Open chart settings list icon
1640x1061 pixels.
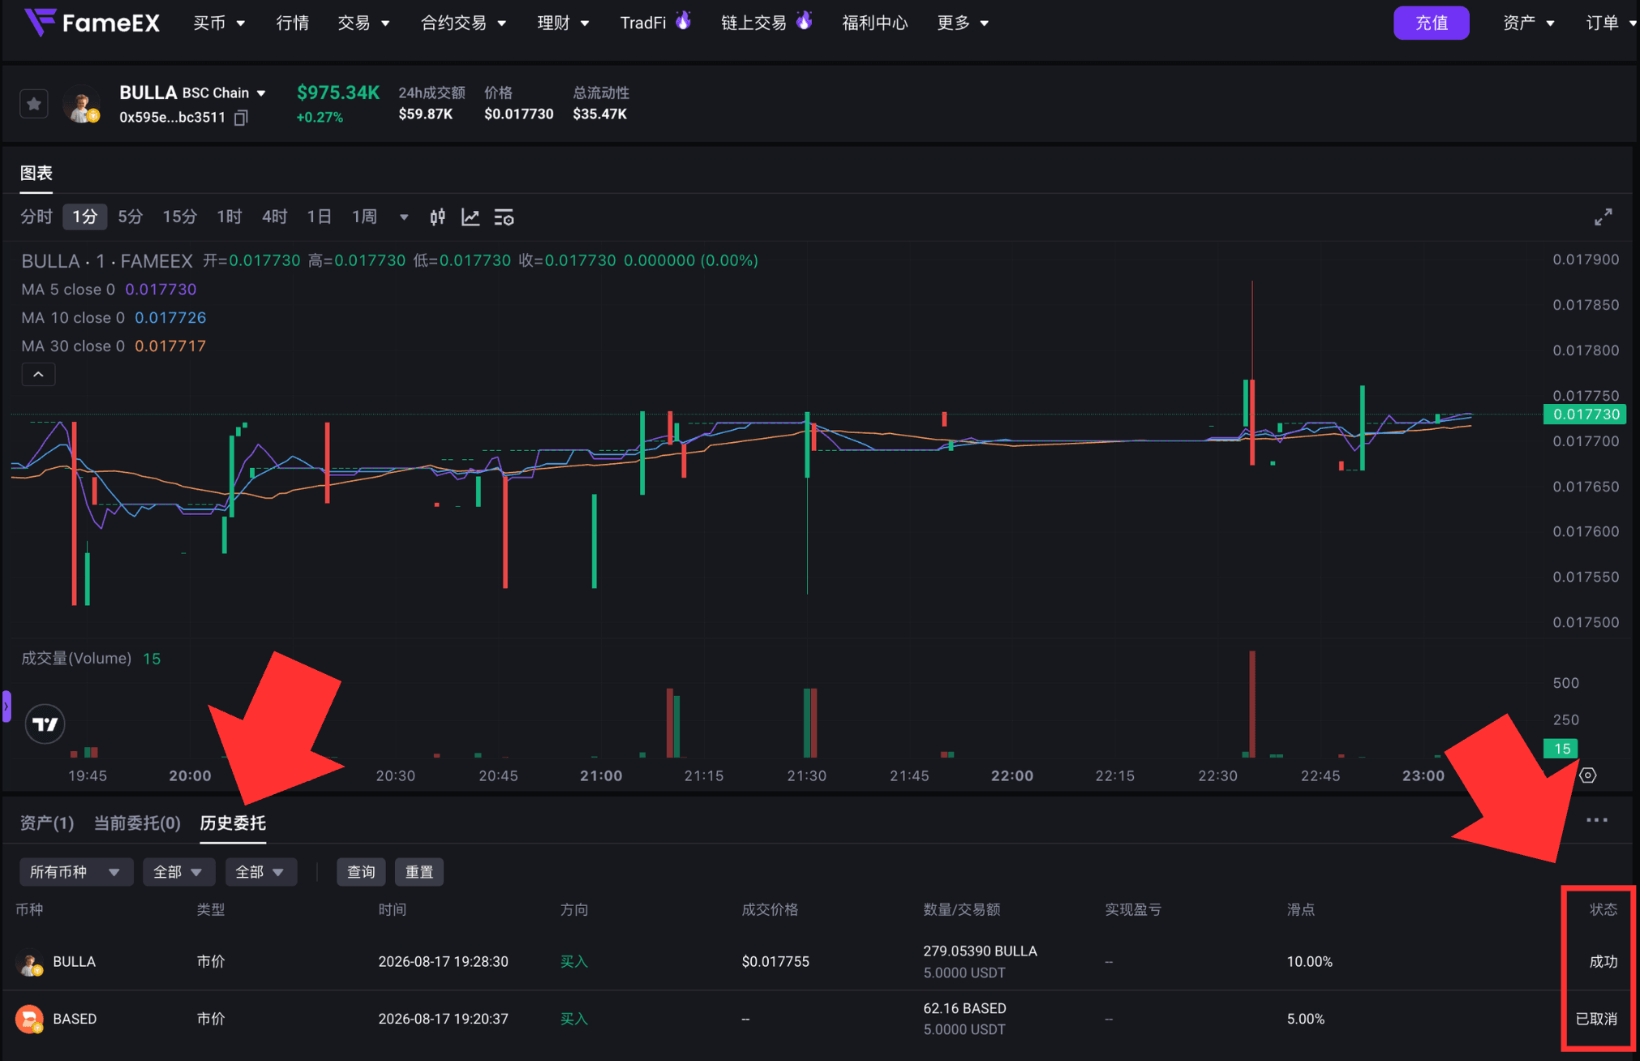click(504, 217)
